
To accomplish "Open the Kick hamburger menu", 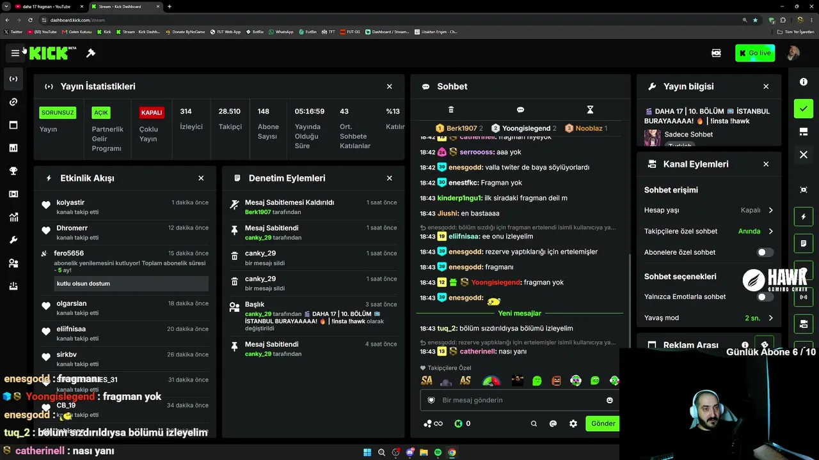I will tap(15, 53).
